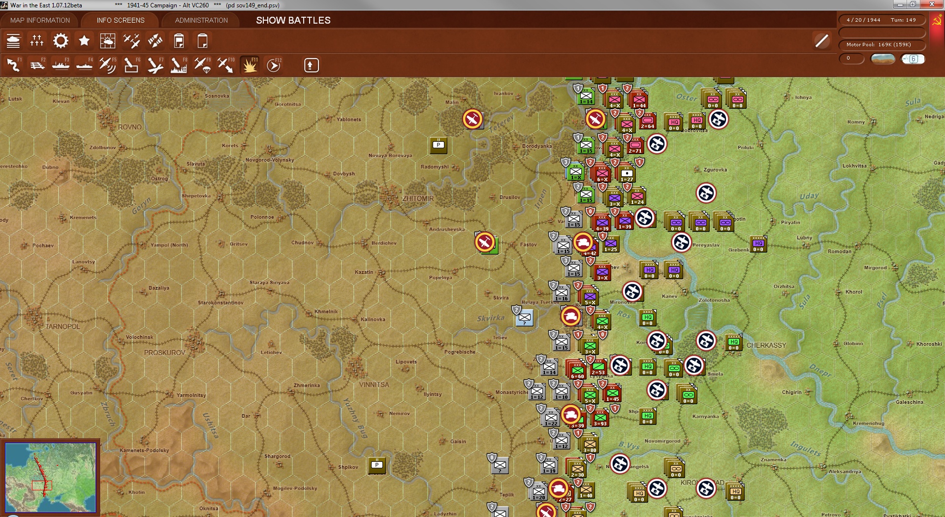Select the P depot marker near Shpikov
The image size is (945, 517).
coord(377,465)
